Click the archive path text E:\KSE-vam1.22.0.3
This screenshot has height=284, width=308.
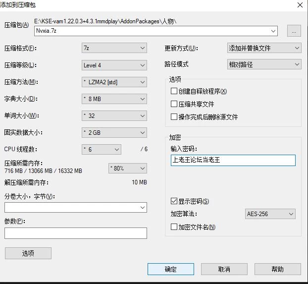coord(105,21)
